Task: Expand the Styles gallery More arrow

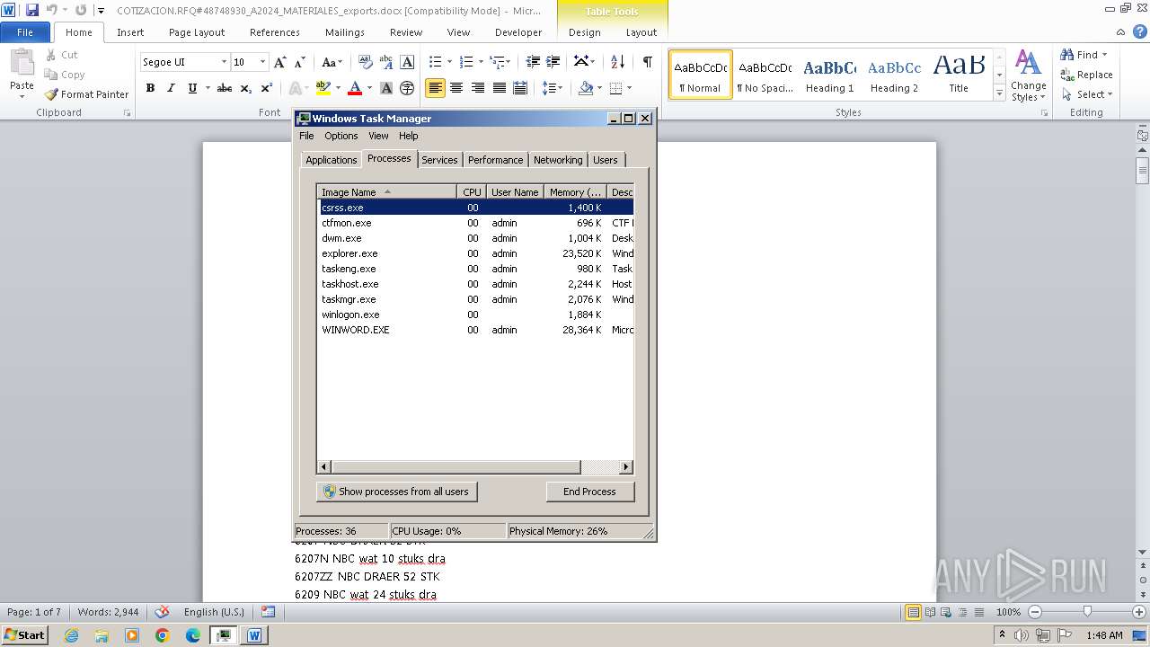Action: click(999, 93)
